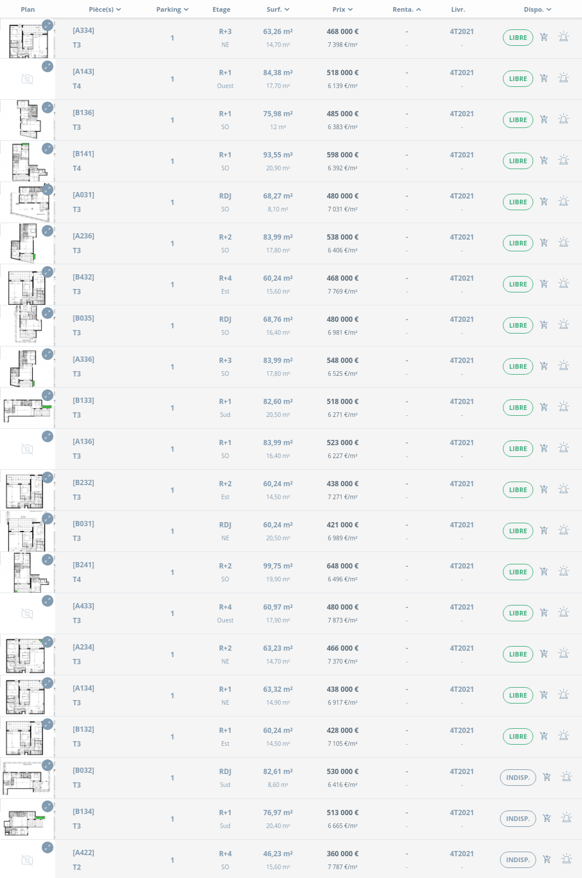Screen dimensions: 582x878
Task: Open the Dispo. column filter dropdown
Action: click(537, 9)
